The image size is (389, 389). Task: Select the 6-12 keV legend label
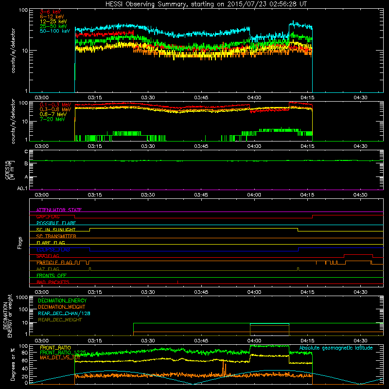52,17
